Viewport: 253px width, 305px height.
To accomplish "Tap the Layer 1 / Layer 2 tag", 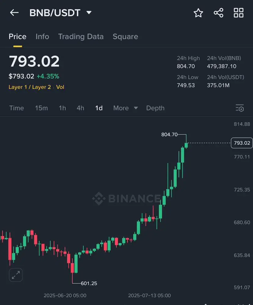I will click(30, 87).
